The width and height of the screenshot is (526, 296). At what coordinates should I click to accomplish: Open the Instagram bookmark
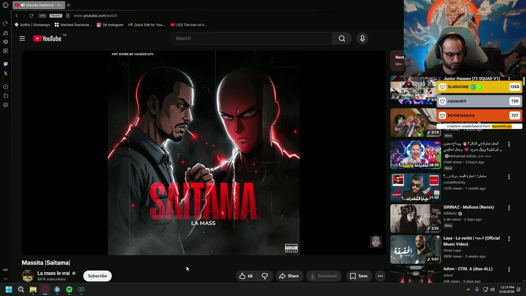coord(110,25)
